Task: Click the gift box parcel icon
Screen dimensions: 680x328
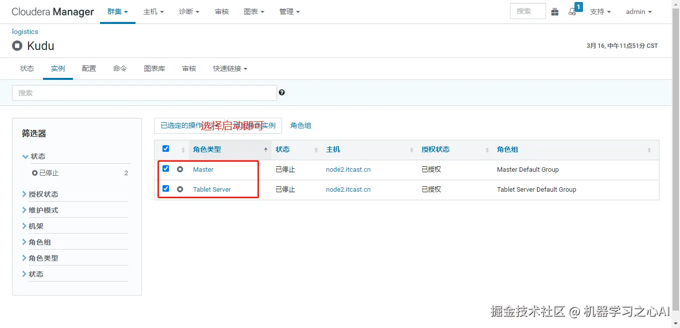Action: [x=554, y=11]
